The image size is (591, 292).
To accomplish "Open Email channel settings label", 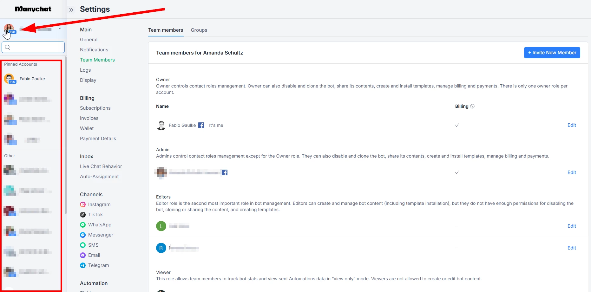I will (x=94, y=255).
